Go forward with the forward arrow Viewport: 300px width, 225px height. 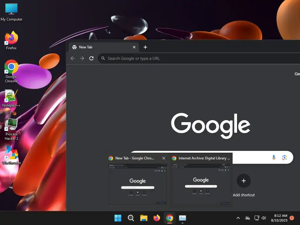point(82,58)
